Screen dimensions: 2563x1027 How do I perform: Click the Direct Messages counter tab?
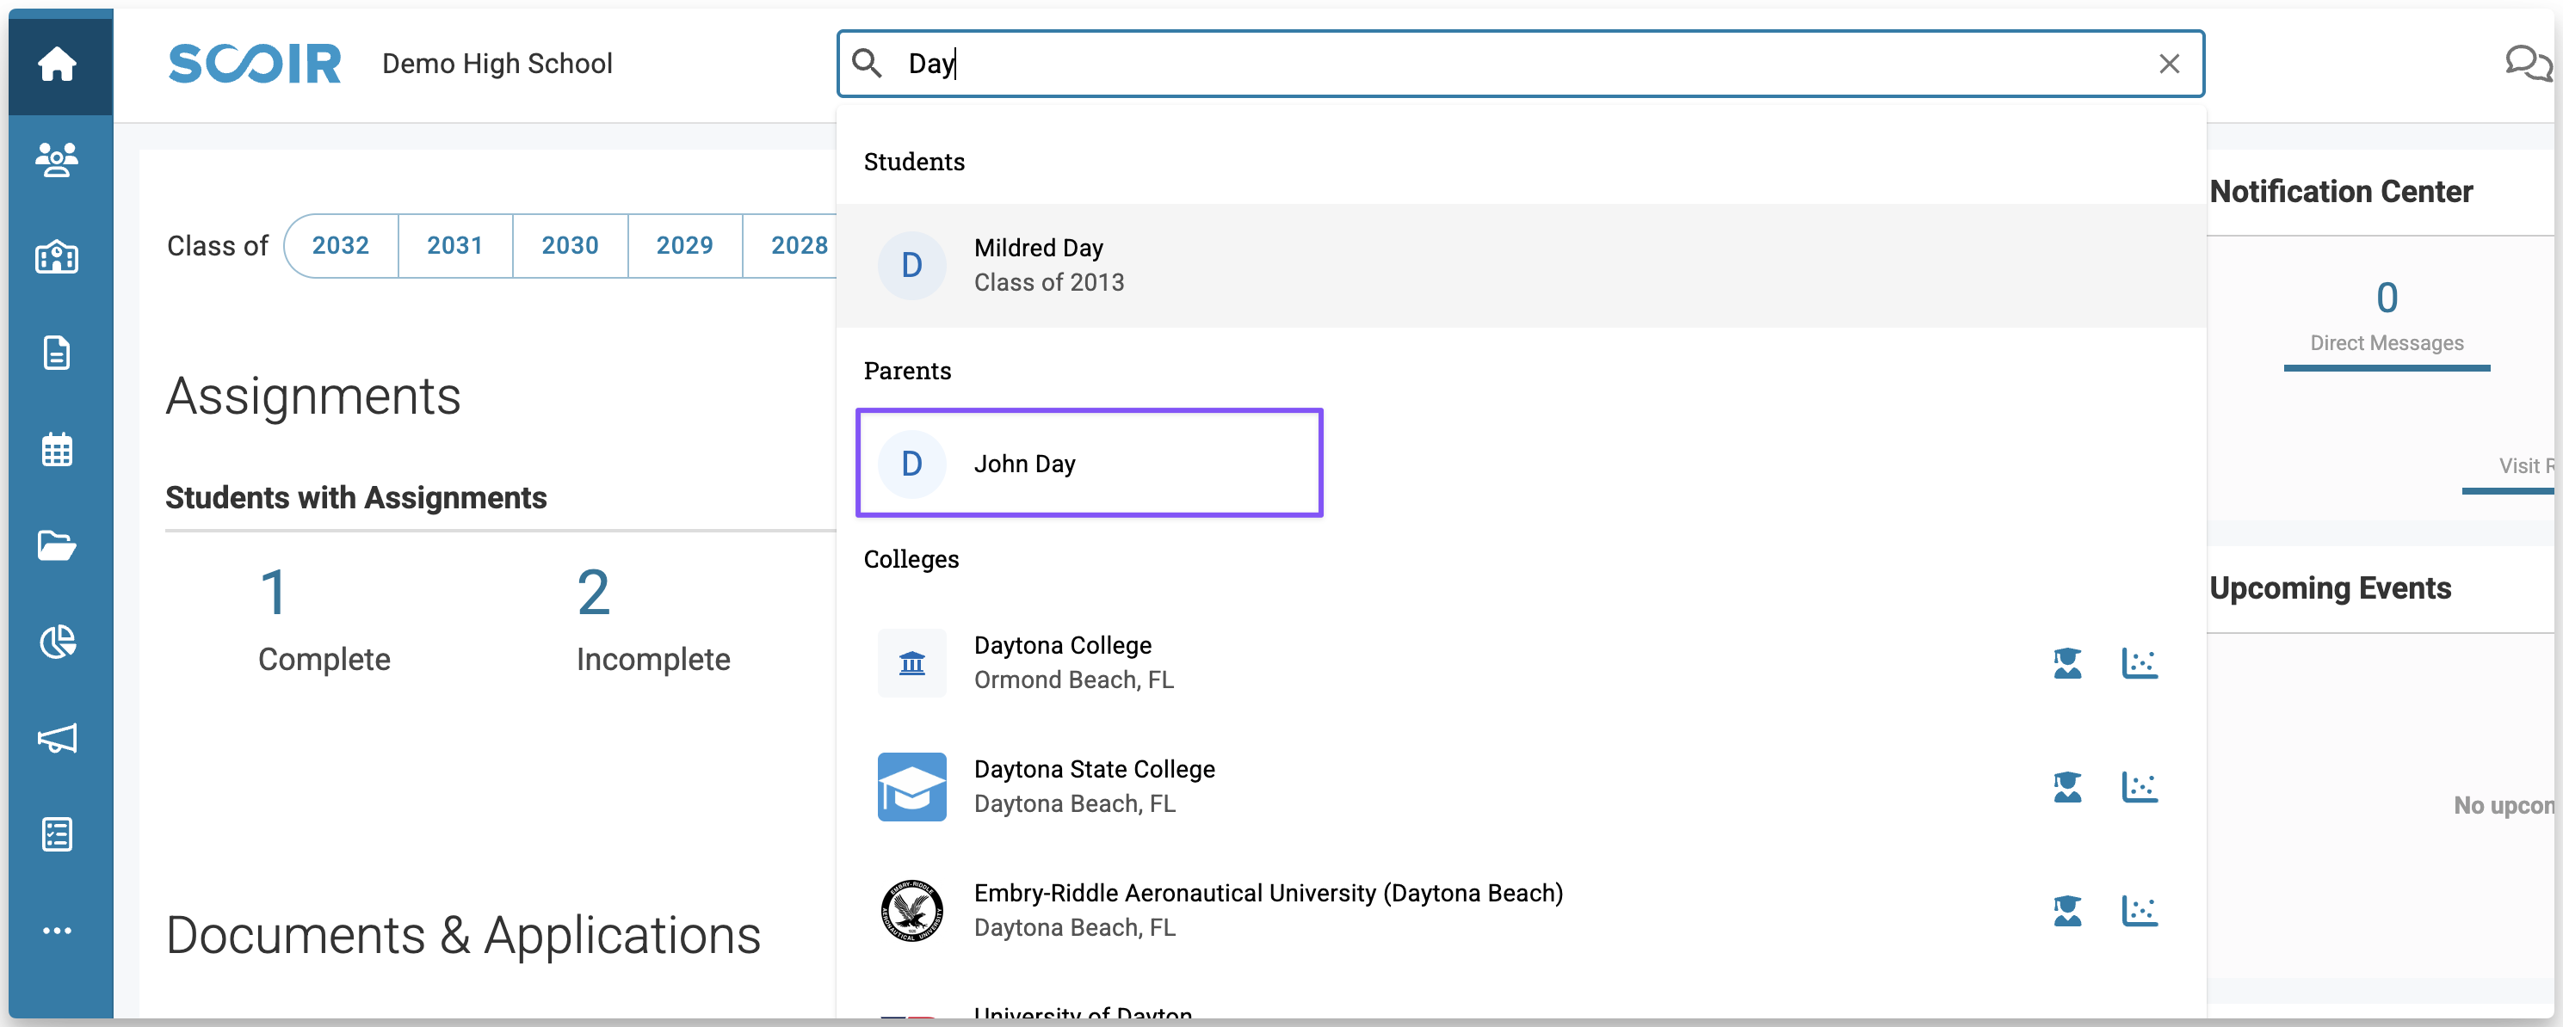2386,317
